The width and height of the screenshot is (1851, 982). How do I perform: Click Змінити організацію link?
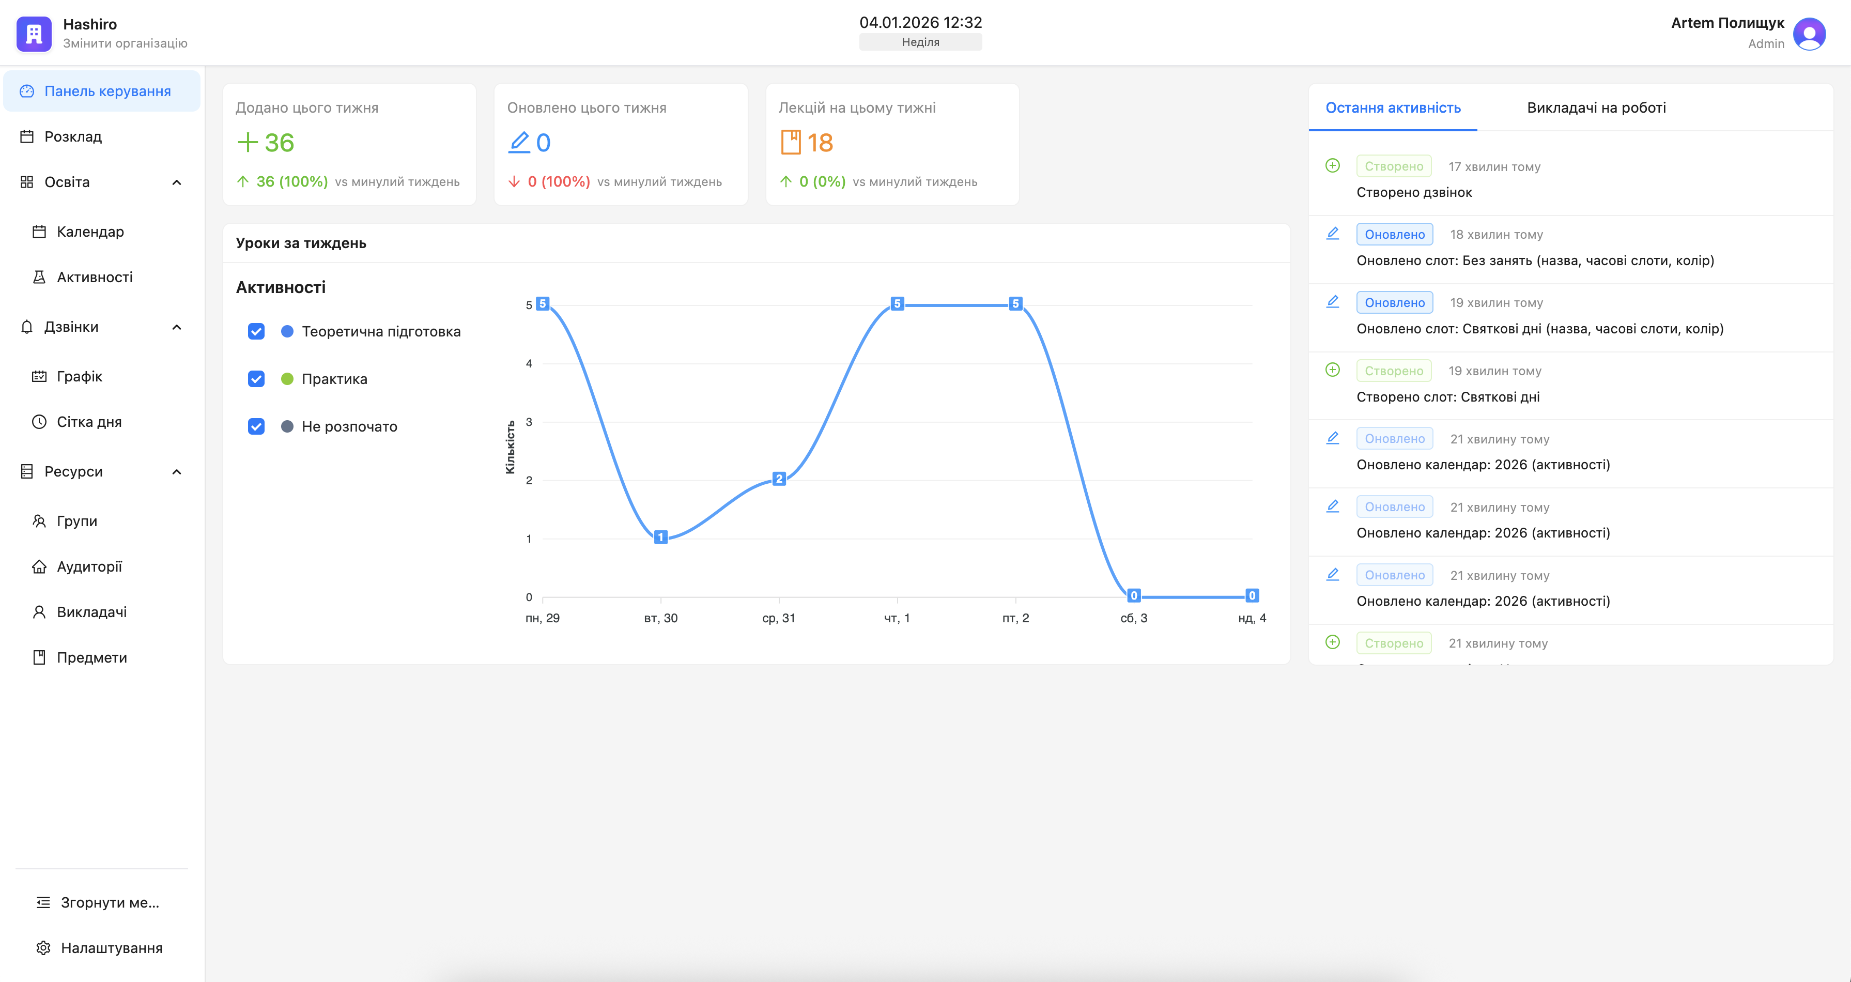click(x=125, y=43)
